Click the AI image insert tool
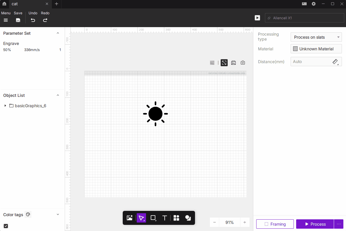346x231 pixels. [130, 218]
